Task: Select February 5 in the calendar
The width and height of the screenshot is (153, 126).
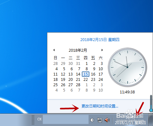Action: pyautogui.click(x=64, y=69)
